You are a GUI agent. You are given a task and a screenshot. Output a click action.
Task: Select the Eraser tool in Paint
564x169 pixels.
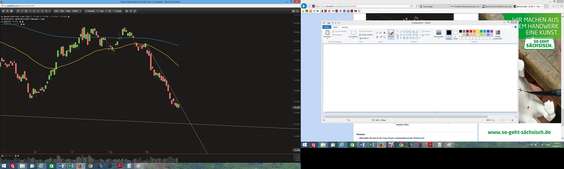377,37
